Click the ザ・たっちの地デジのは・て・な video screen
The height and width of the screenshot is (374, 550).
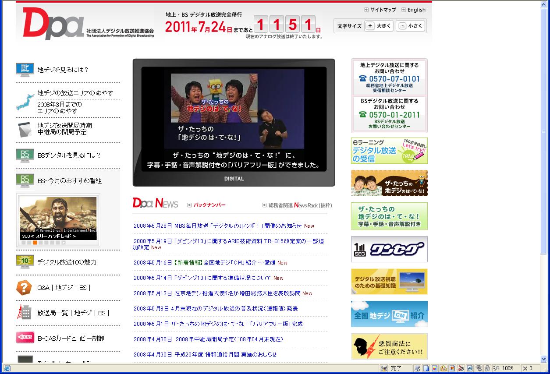(234, 119)
